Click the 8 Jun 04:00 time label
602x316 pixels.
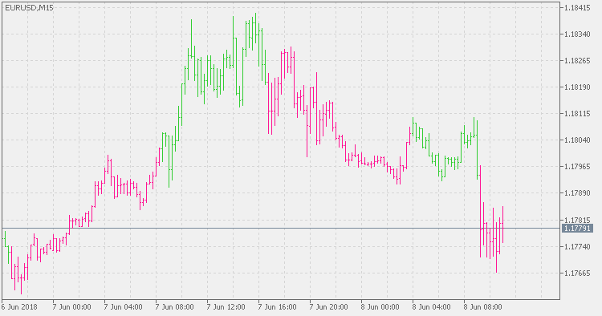tap(432, 307)
